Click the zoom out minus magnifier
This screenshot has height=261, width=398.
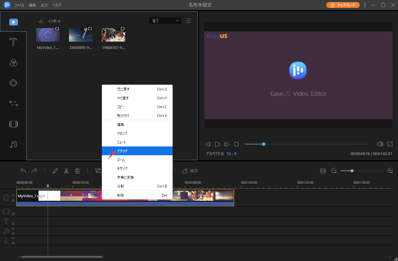[334, 170]
